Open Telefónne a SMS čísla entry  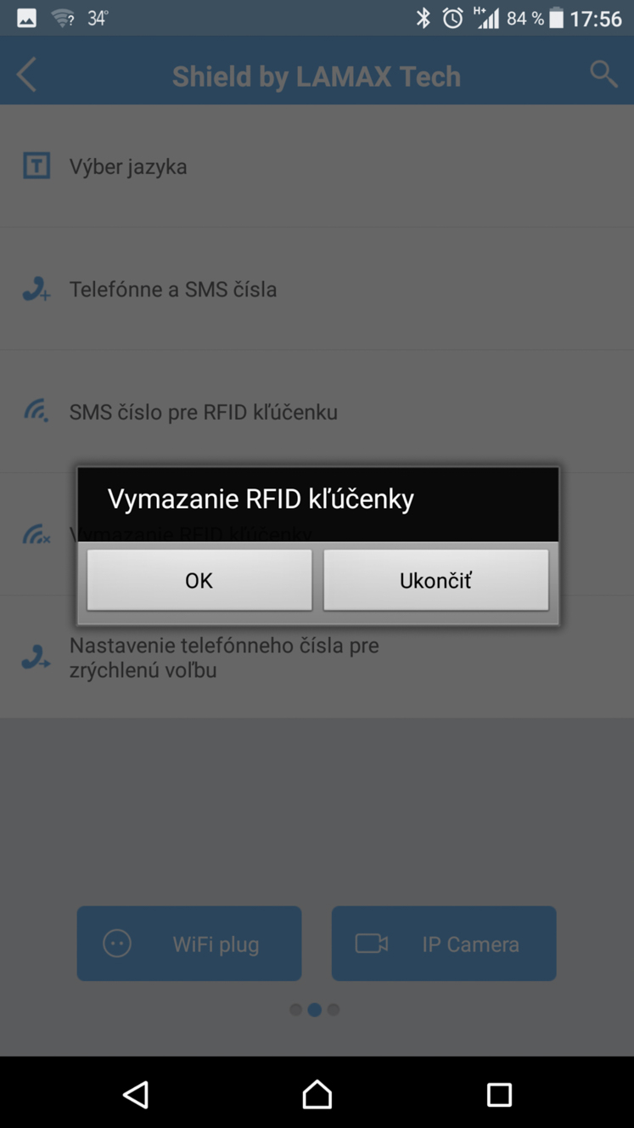pos(317,289)
